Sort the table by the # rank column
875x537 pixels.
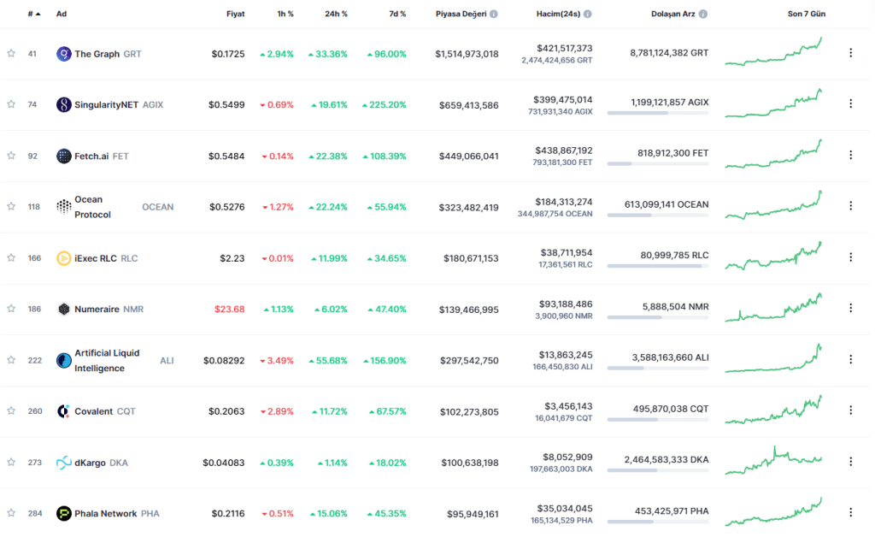point(33,14)
